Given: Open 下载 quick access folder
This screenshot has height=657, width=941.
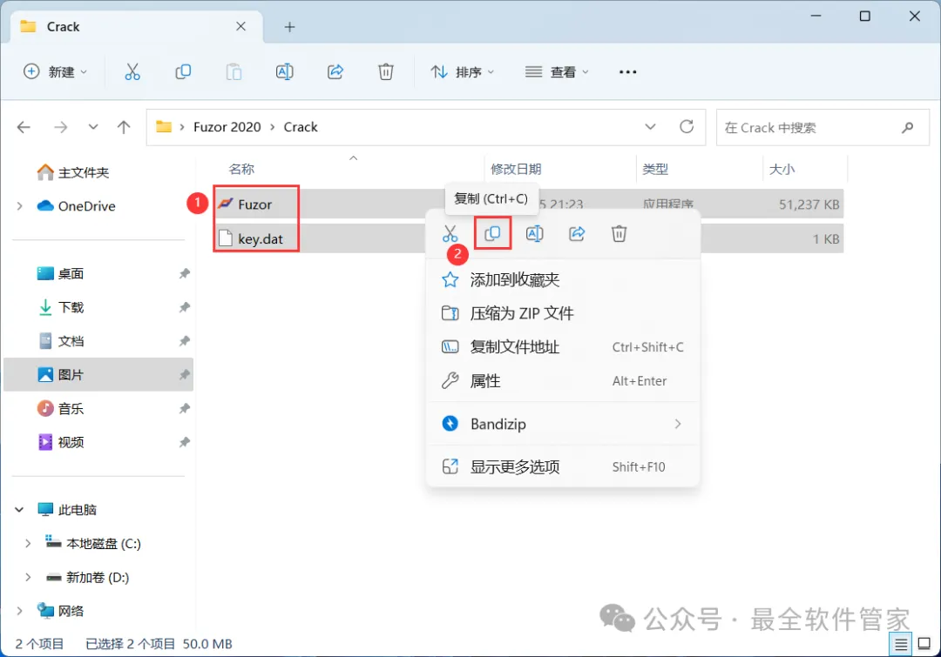Looking at the screenshot, I should (71, 307).
